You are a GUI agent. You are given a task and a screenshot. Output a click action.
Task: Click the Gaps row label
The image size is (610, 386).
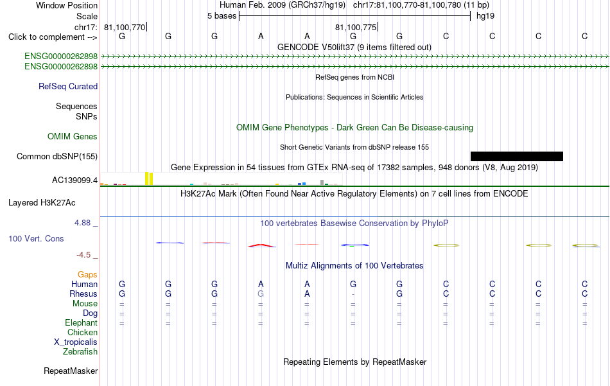(87, 275)
